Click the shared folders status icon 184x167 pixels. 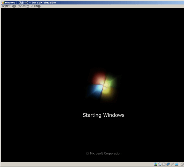click(176, 164)
